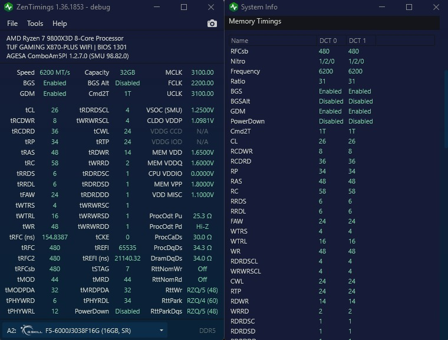Select the Nitro row in System Info
This screenshot has height=340, width=448.
coord(331,61)
